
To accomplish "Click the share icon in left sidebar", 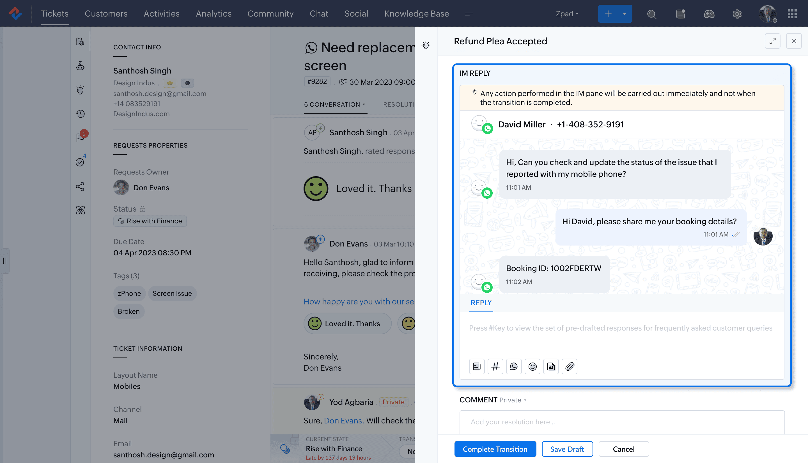I will pos(80,186).
